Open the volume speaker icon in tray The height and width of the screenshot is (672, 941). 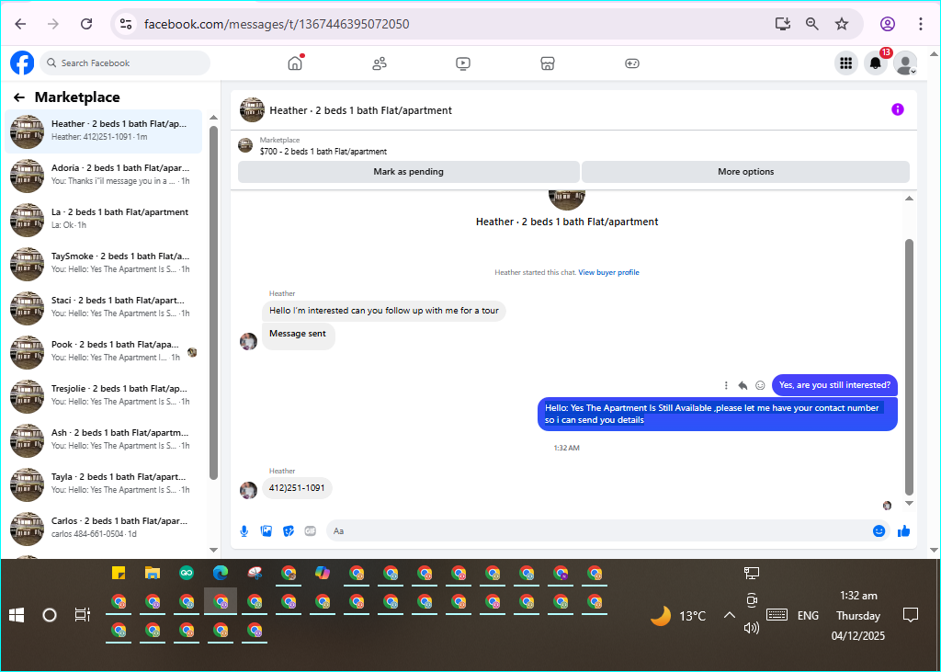click(752, 628)
